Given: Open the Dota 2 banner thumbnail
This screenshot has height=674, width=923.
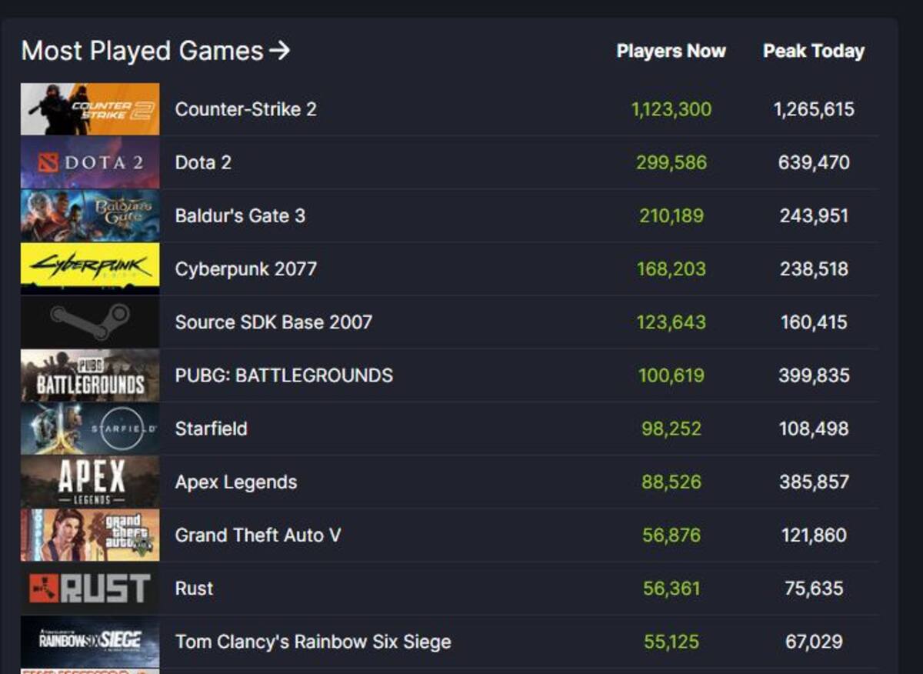Looking at the screenshot, I should pyautogui.click(x=90, y=162).
